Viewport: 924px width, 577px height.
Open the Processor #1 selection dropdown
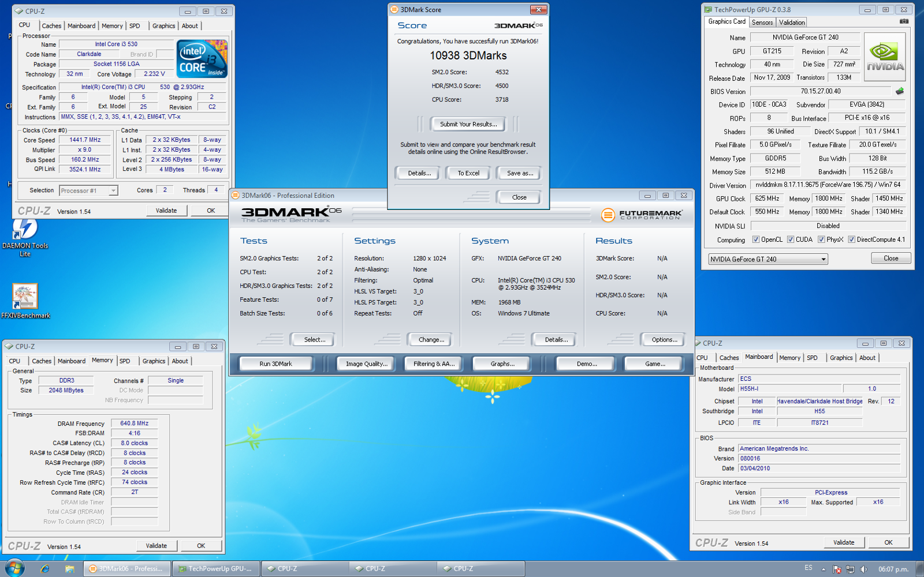tap(88, 190)
